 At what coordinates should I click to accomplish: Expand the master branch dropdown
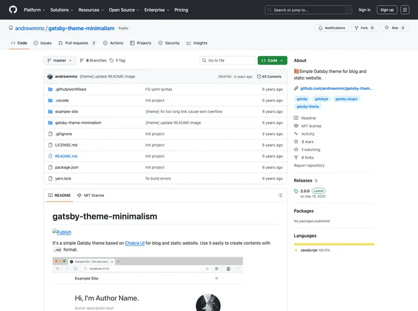[60, 61]
